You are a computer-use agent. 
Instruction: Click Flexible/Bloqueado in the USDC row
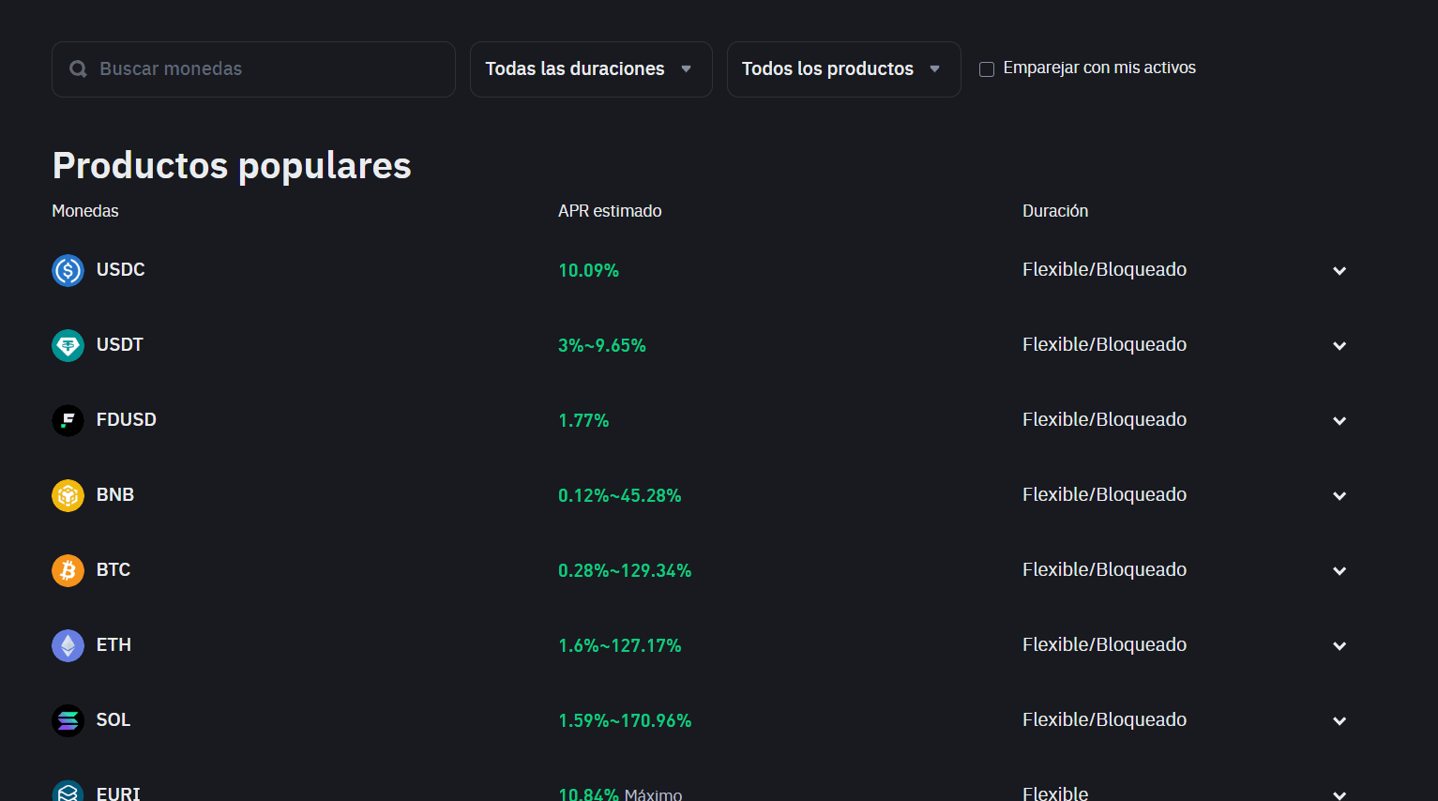click(x=1104, y=269)
